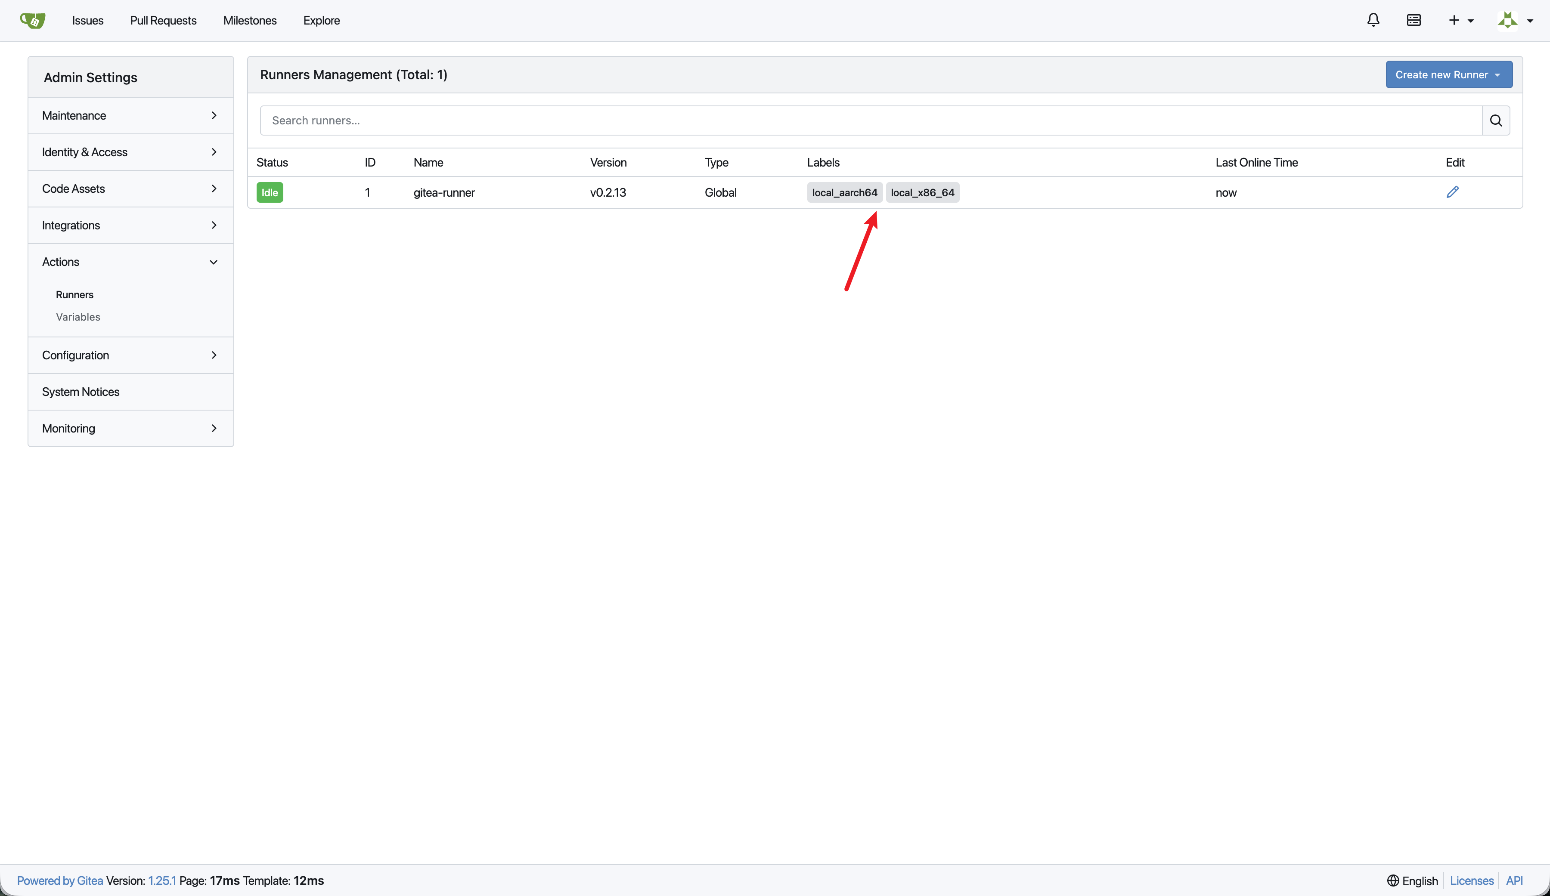This screenshot has width=1550, height=896.
Task: Click the pencil edit icon for gitea-runner
Action: click(1452, 192)
